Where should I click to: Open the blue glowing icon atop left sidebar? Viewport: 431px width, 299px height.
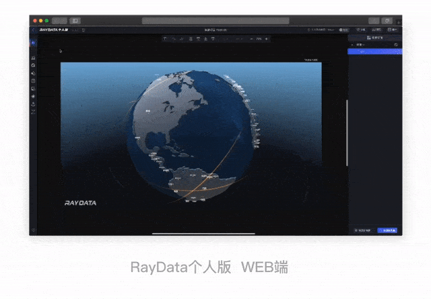pyautogui.click(x=33, y=43)
